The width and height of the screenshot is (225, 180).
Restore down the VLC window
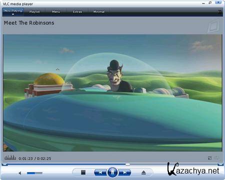(210, 3)
